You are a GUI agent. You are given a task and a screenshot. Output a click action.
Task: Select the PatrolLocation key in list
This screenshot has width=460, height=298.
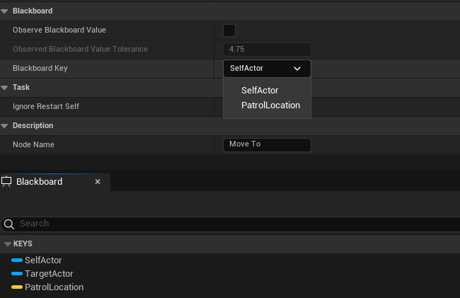pyautogui.click(x=54, y=287)
